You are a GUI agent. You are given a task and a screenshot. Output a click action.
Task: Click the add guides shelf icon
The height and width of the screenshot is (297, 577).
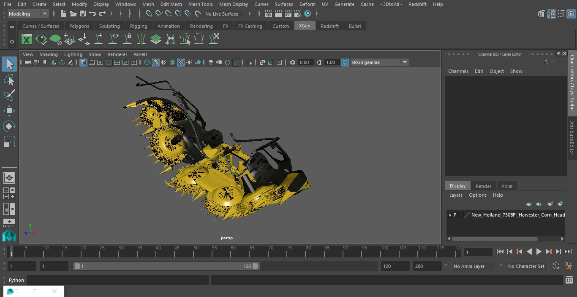click(x=98, y=40)
